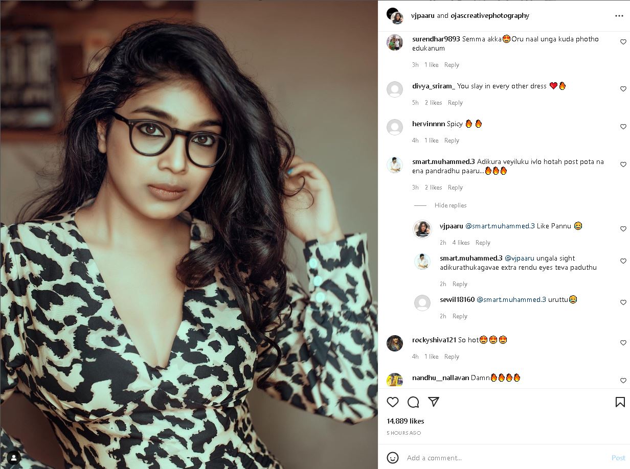Reply to vjpaaru's Like Pannu comment
The image size is (630, 469).
coord(483,243)
